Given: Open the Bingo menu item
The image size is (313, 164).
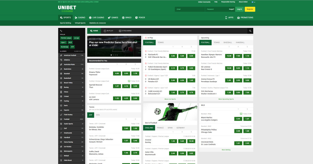Looking at the screenshot, I should click(127, 18).
